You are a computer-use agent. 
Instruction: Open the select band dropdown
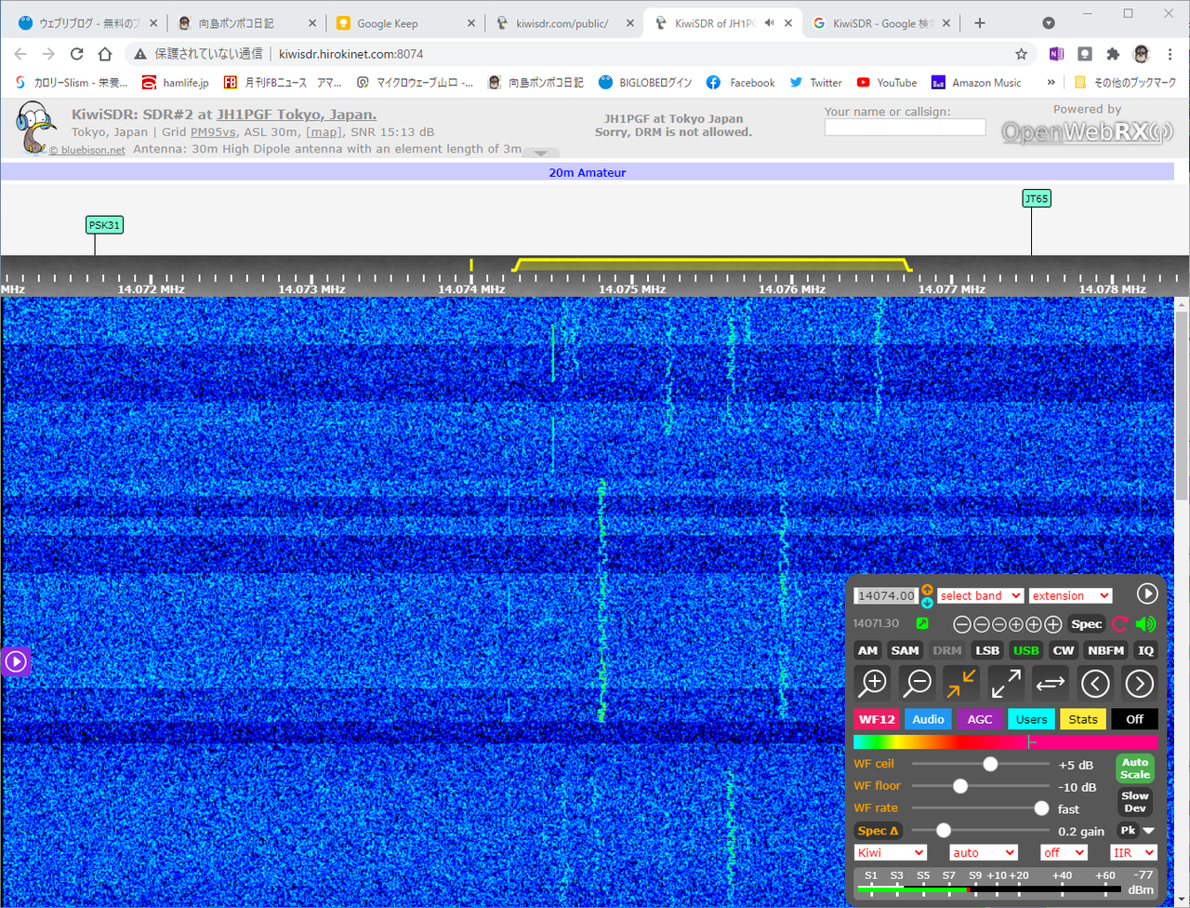coord(980,595)
